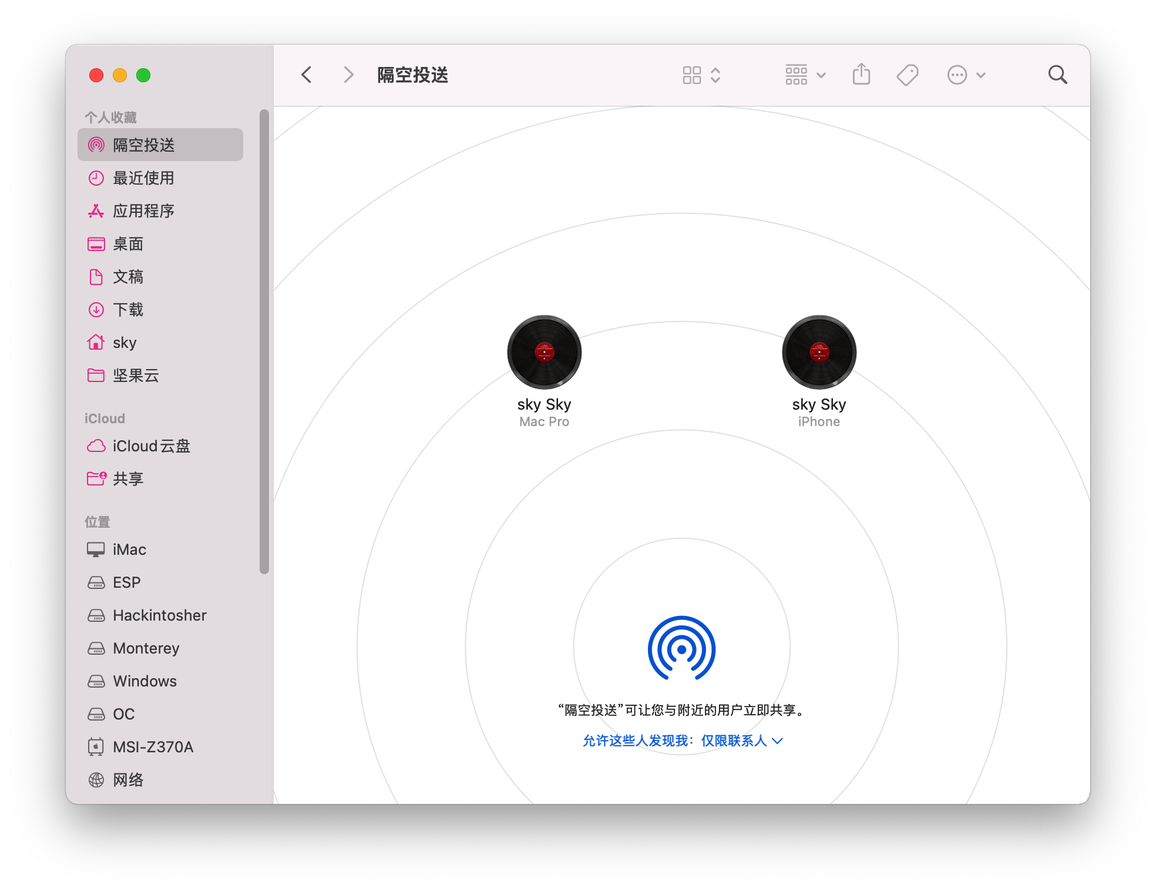
Task: Click the 网络 sidebar item
Action: [128, 780]
